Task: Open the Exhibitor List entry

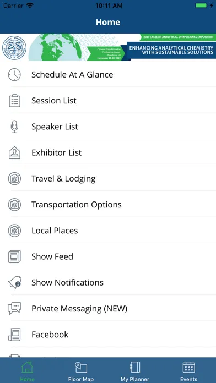Action: tap(108, 152)
